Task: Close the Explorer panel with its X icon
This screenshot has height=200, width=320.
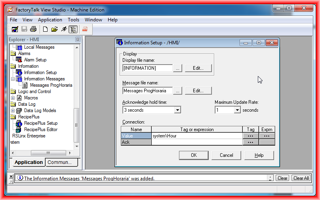Action: point(78,40)
